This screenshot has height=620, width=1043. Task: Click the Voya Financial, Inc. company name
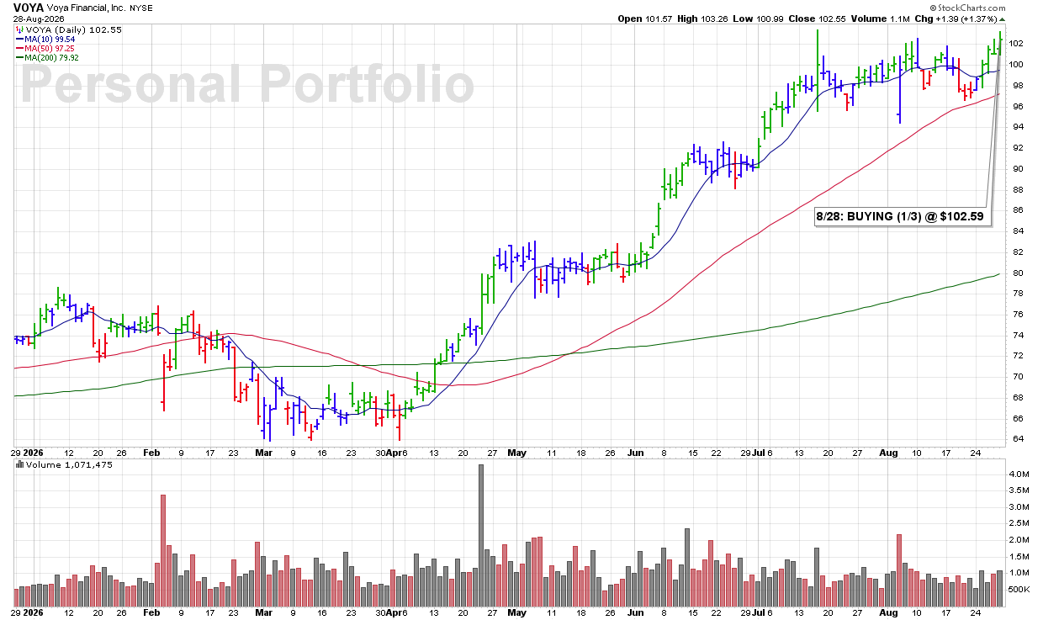click(85, 7)
